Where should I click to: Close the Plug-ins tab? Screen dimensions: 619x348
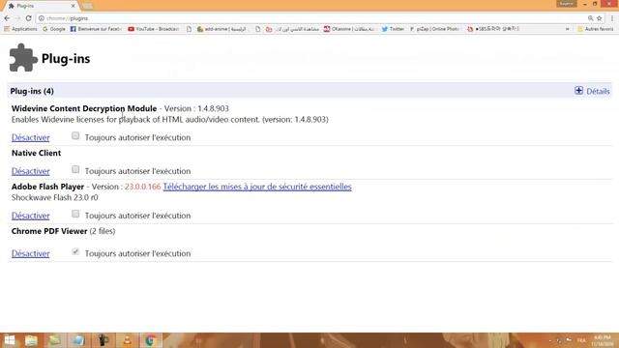(x=74, y=6)
